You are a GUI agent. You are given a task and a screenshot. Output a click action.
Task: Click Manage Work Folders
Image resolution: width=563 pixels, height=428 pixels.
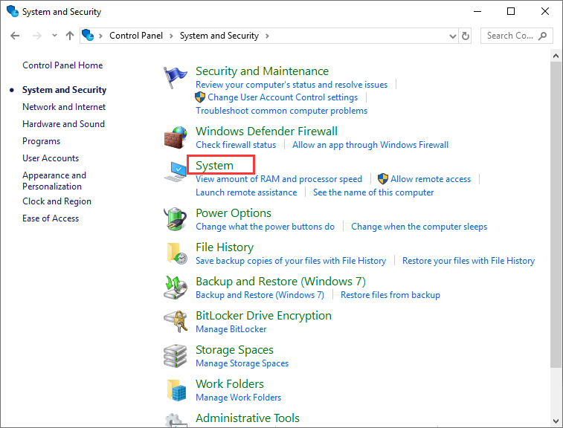(x=239, y=398)
